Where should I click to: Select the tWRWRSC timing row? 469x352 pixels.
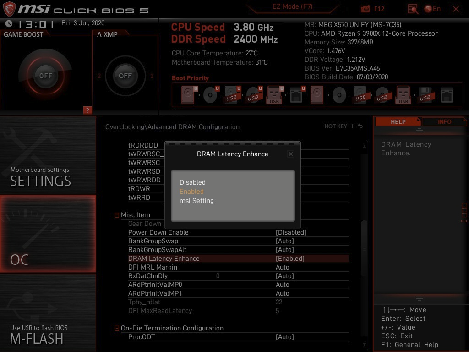[144, 163]
